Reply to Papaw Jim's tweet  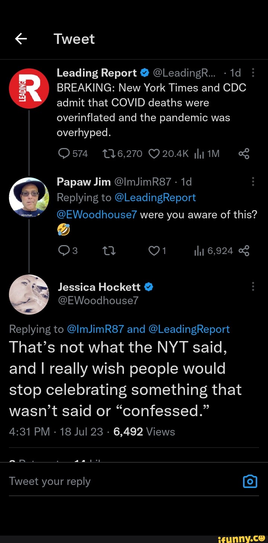click(x=64, y=251)
